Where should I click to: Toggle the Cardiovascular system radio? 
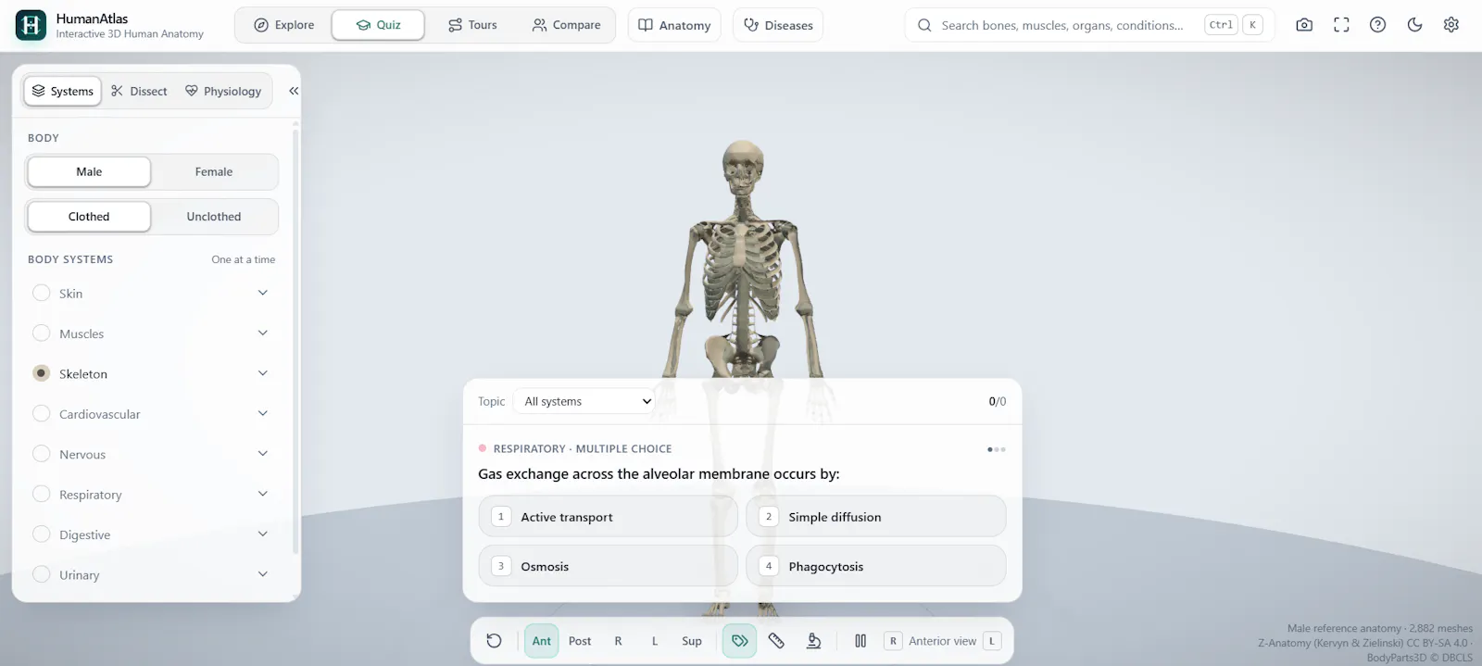click(41, 414)
